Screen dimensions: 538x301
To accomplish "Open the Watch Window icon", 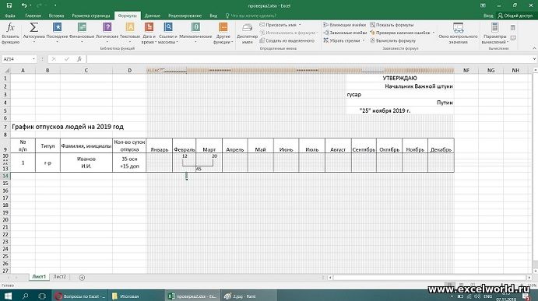I will [458, 27].
